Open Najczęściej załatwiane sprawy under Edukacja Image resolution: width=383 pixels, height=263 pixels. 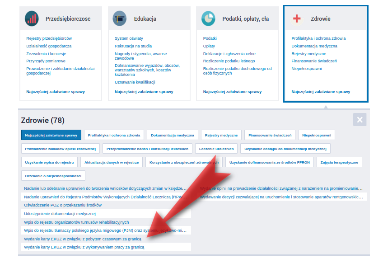[144, 92]
